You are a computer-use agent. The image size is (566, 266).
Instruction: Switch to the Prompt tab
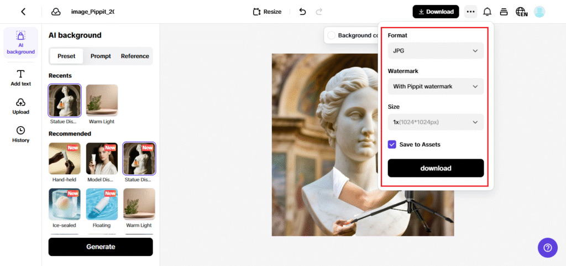[x=101, y=56]
